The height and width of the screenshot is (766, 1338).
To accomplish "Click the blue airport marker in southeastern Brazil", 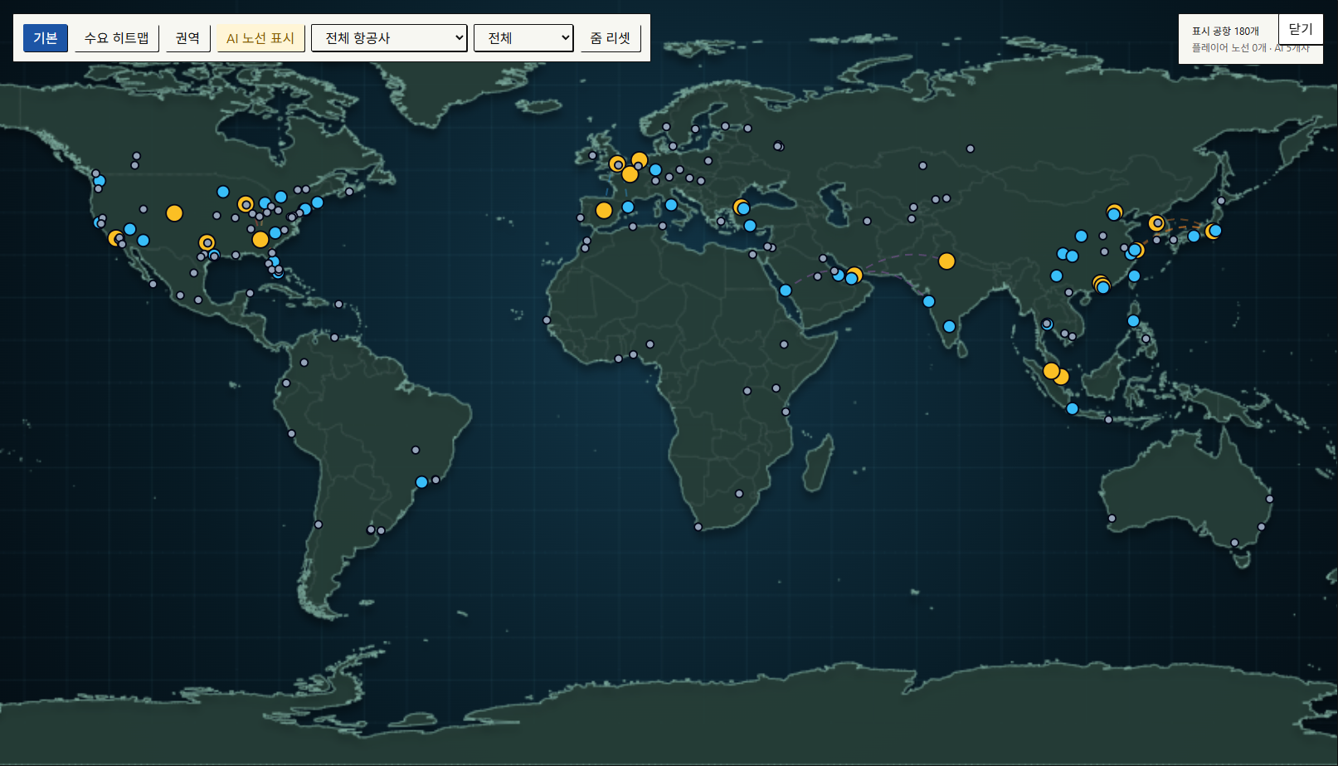I will pyautogui.click(x=421, y=482).
